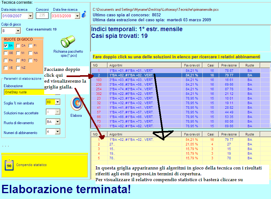This screenshot has height=199, width=271.
Task: Enable the MI wheel checkbox
Action: click(x=18, y=53)
